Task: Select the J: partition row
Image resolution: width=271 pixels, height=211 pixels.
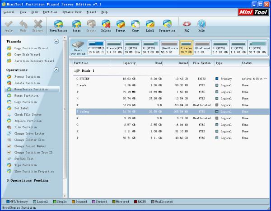Action: [173, 92]
